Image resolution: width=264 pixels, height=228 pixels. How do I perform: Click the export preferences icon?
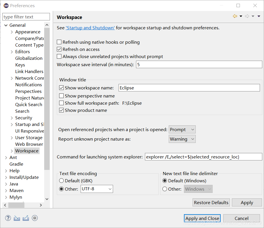coord(26,218)
